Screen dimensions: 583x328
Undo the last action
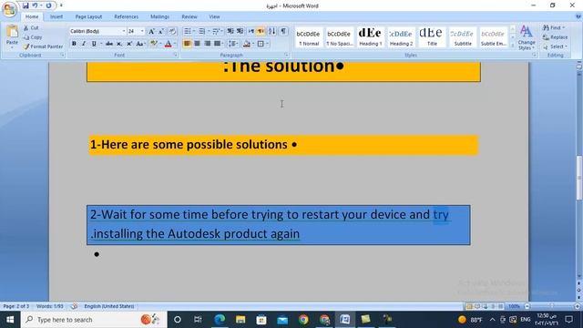coord(35,5)
